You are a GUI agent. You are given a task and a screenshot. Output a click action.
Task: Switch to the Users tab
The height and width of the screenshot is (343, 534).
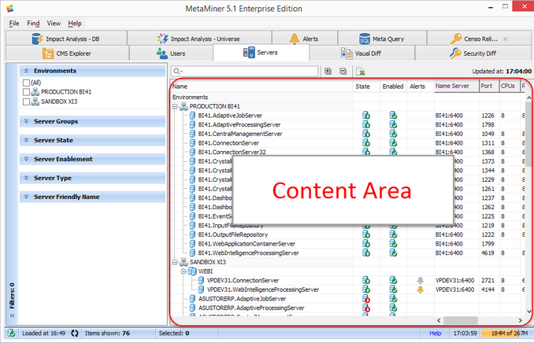(171, 53)
